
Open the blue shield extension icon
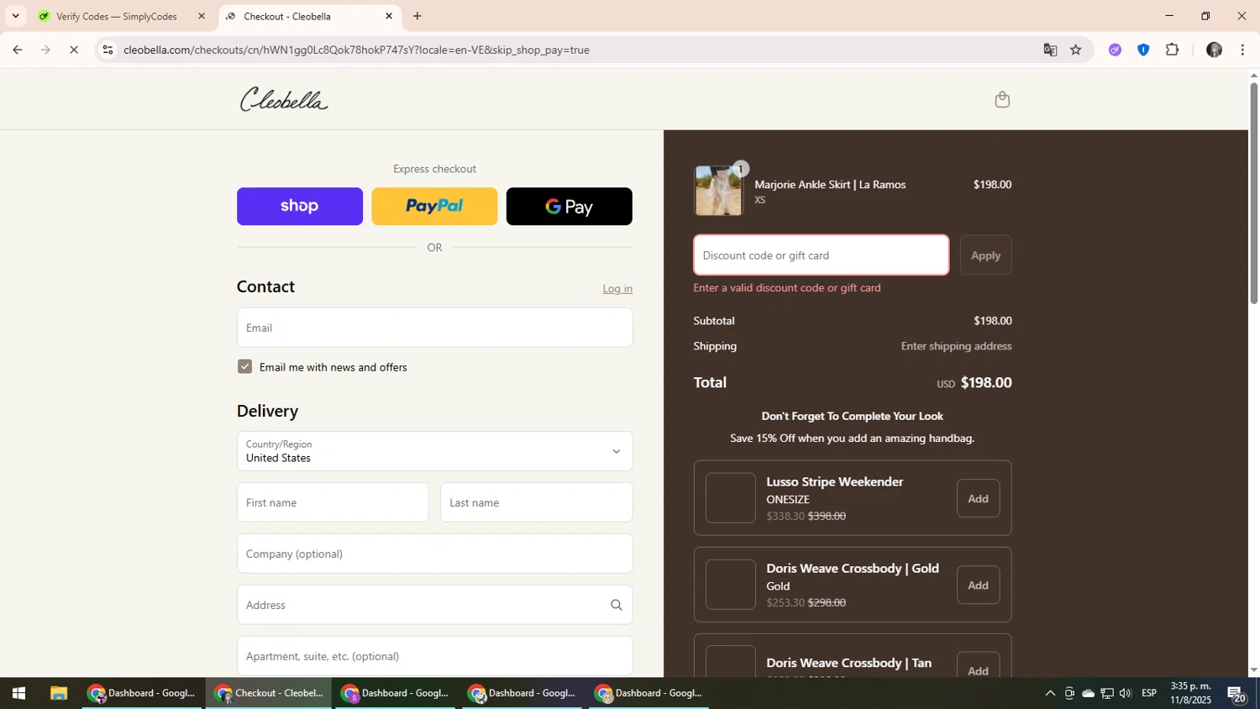tap(1143, 50)
